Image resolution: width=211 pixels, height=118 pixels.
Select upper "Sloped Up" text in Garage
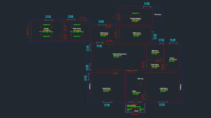[46, 25]
